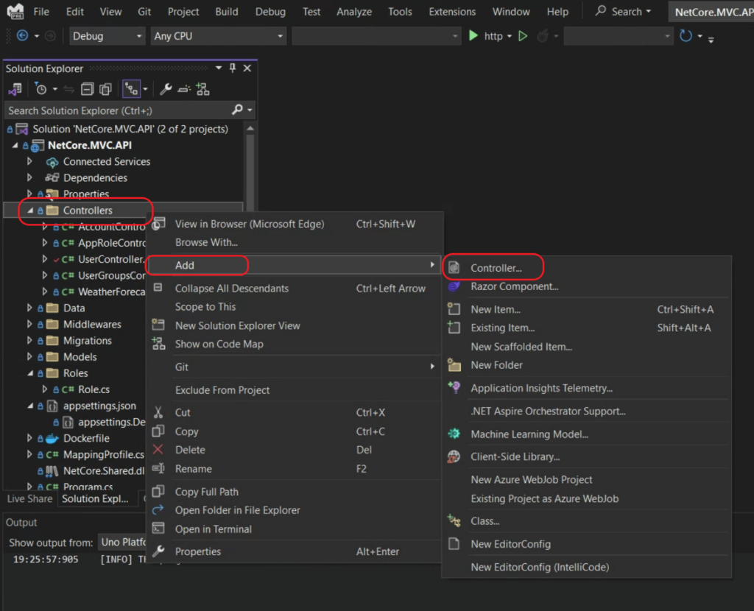Expand the Middlewares folder node
754x611 pixels.
pos(29,325)
